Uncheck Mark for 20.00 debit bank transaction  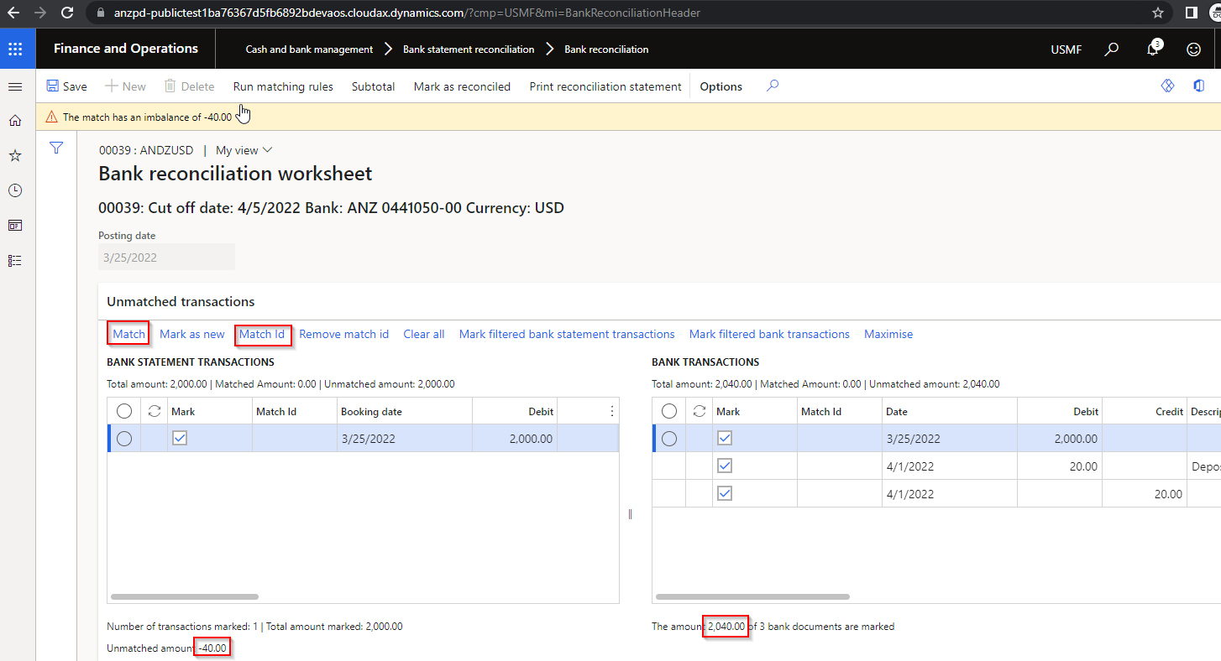point(725,466)
